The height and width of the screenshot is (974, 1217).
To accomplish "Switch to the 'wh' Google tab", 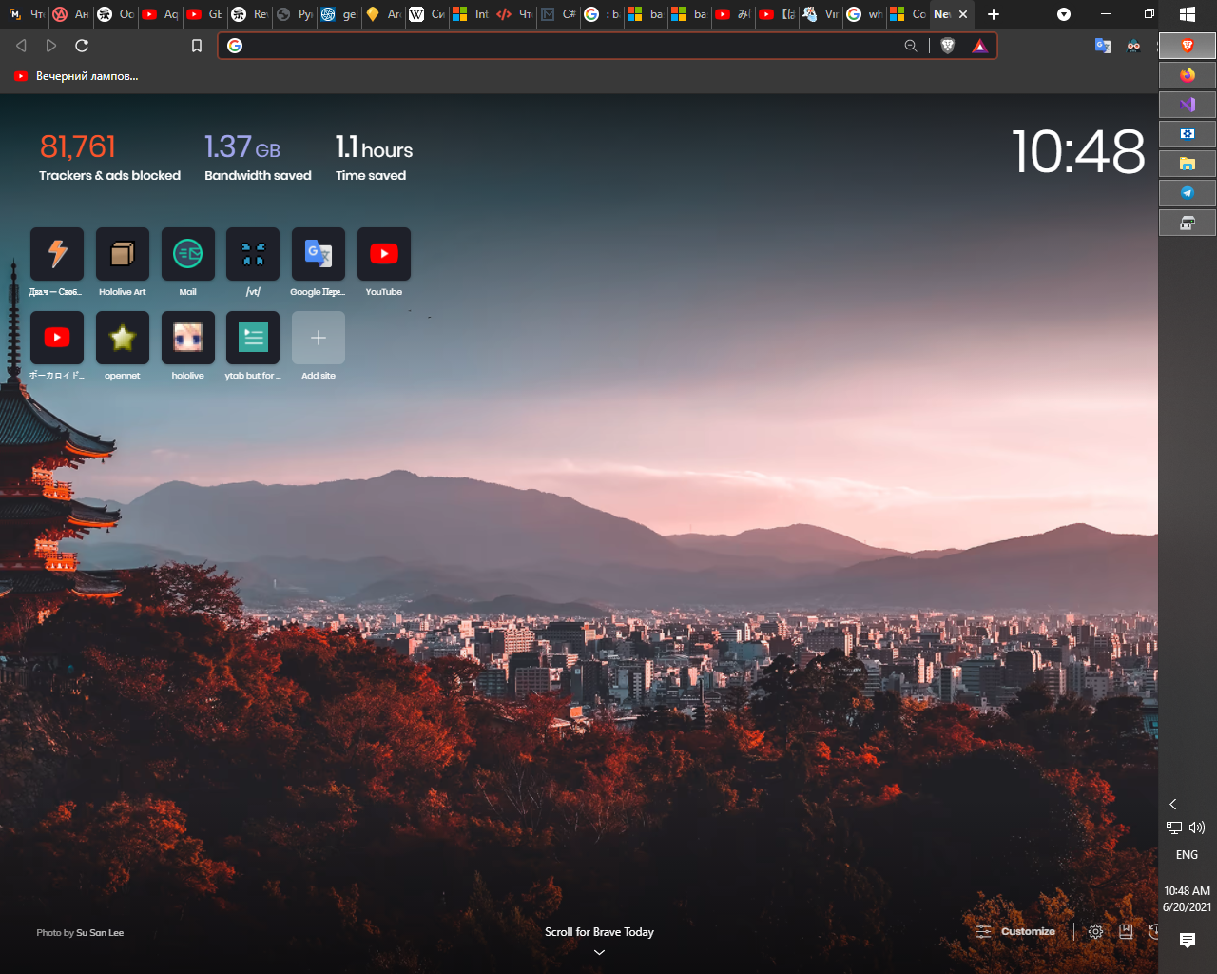I will [x=864, y=14].
